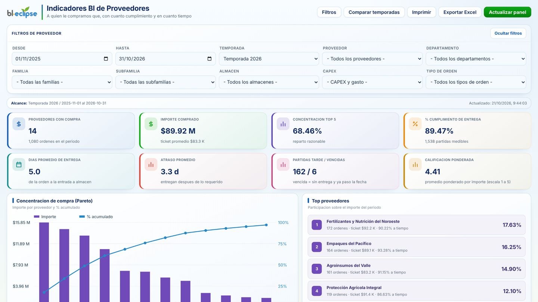Export data with Exportar Excel
Screen dimensions: 538x302
(460, 12)
